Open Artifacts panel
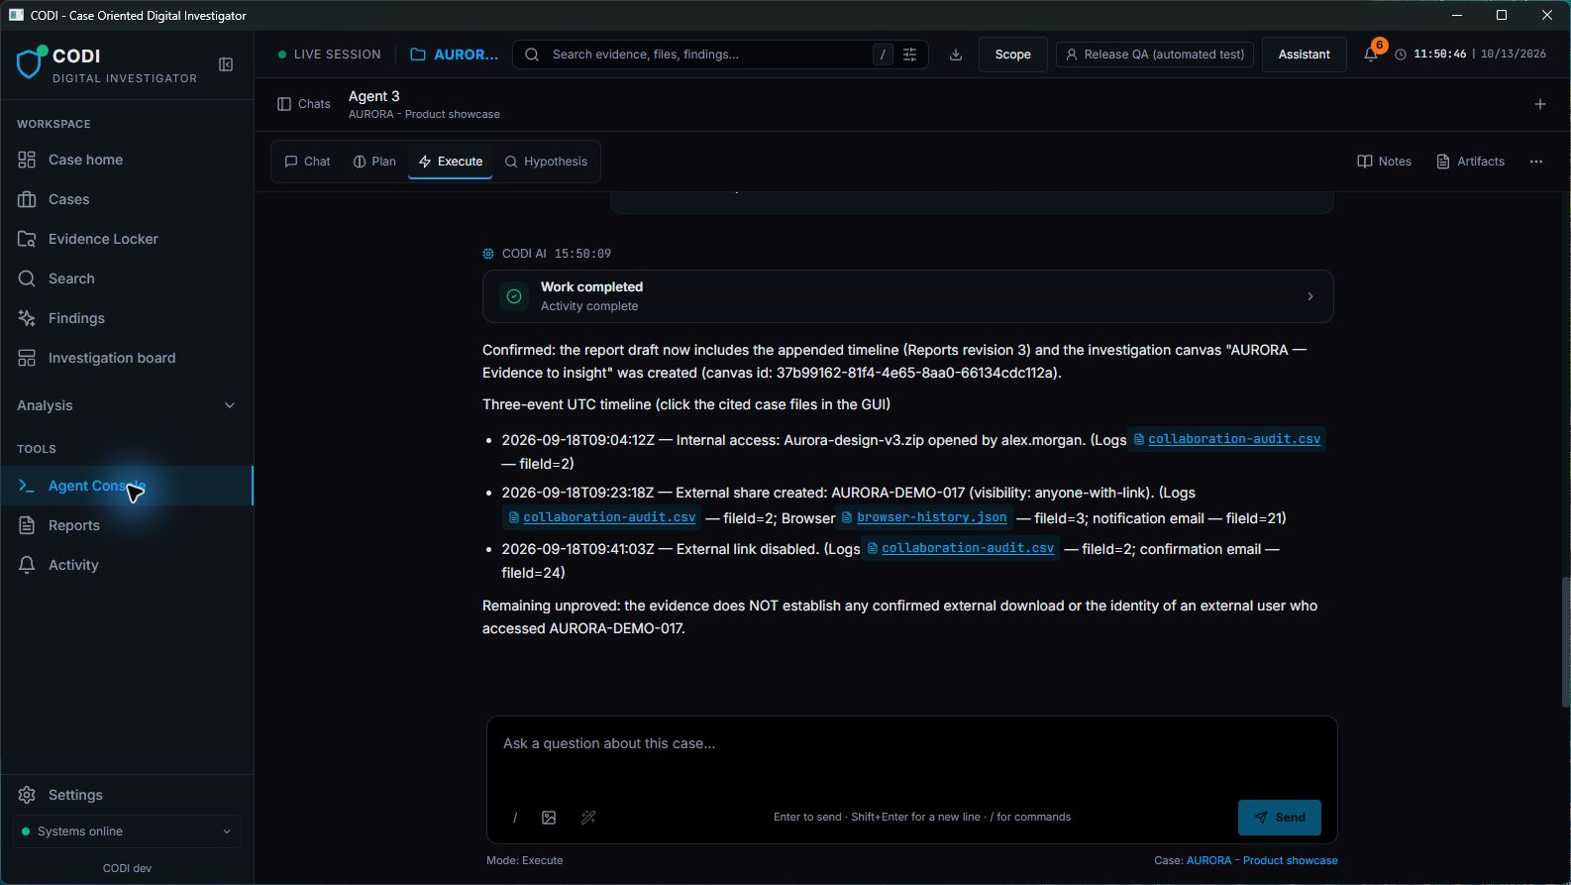This screenshot has height=885, width=1571. pyautogui.click(x=1470, y=162)
